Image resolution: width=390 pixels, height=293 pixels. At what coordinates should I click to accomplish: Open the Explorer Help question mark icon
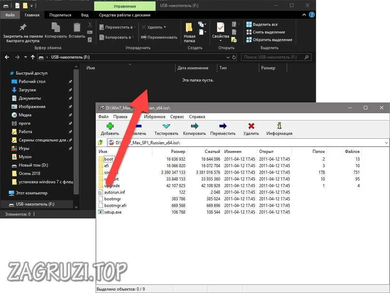tap(312, 15)
